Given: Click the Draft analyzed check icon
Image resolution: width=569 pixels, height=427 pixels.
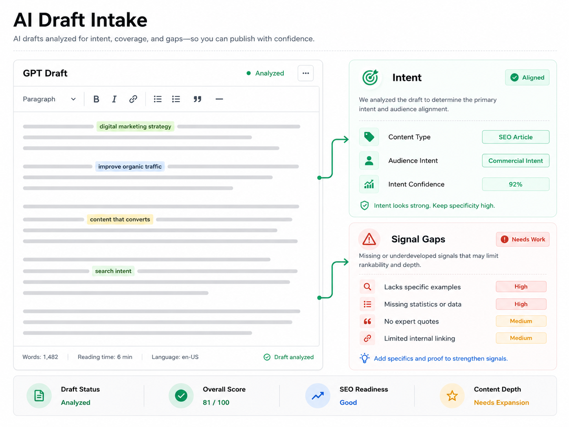Looking at the screenshot, I should click(267, 357).
